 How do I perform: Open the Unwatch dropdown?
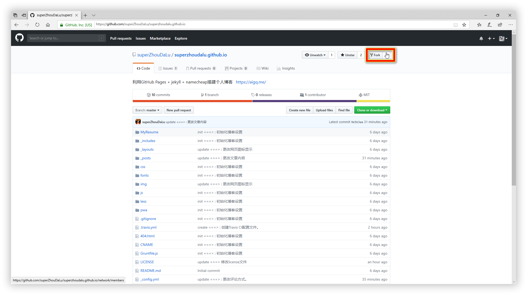[x=315, y=55]
